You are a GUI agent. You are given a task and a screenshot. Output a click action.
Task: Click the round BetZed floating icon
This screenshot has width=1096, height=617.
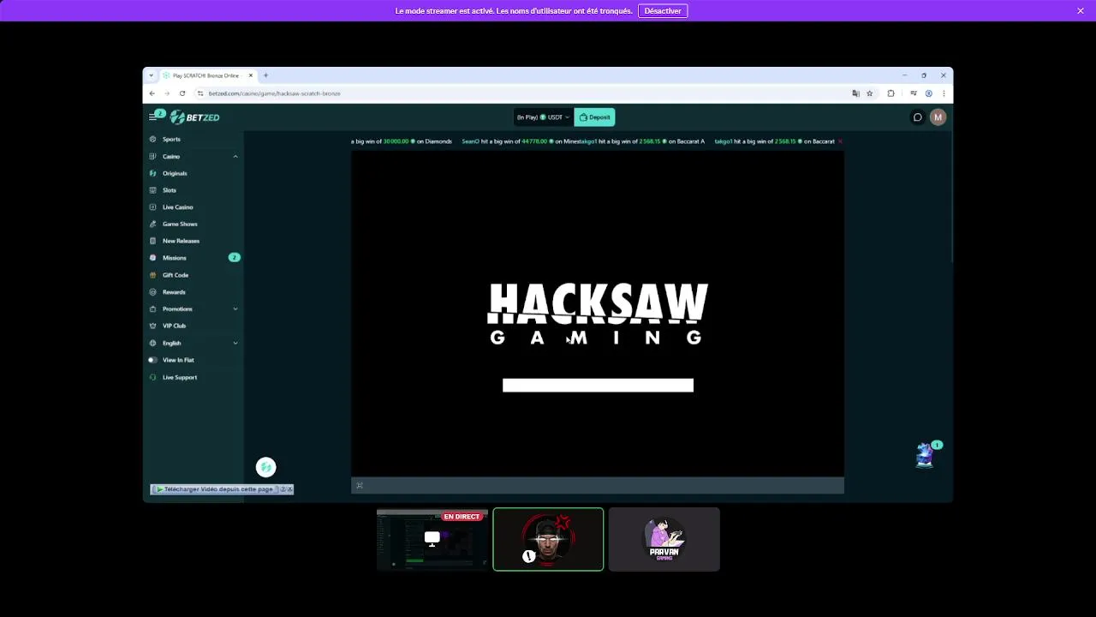265,467
